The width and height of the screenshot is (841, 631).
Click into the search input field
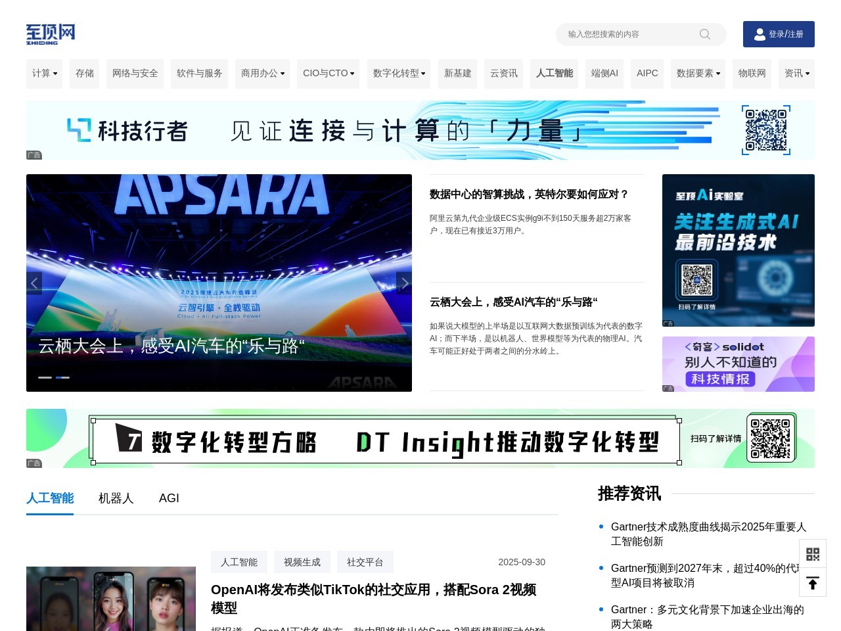627,34
